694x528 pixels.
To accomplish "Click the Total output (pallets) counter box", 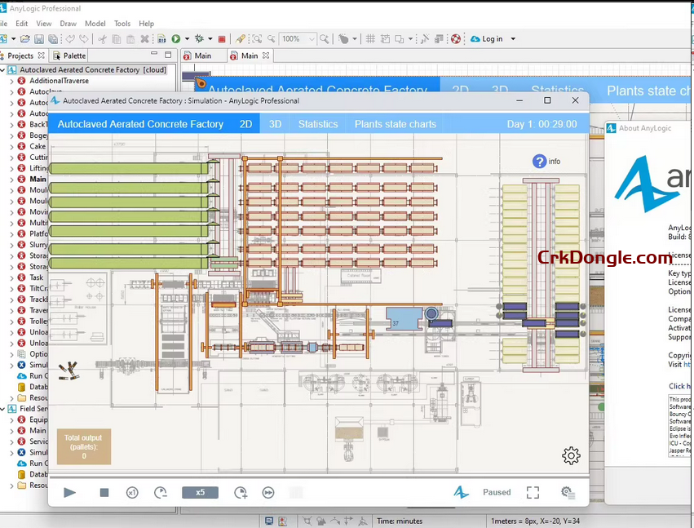I will tap(82, 446).
